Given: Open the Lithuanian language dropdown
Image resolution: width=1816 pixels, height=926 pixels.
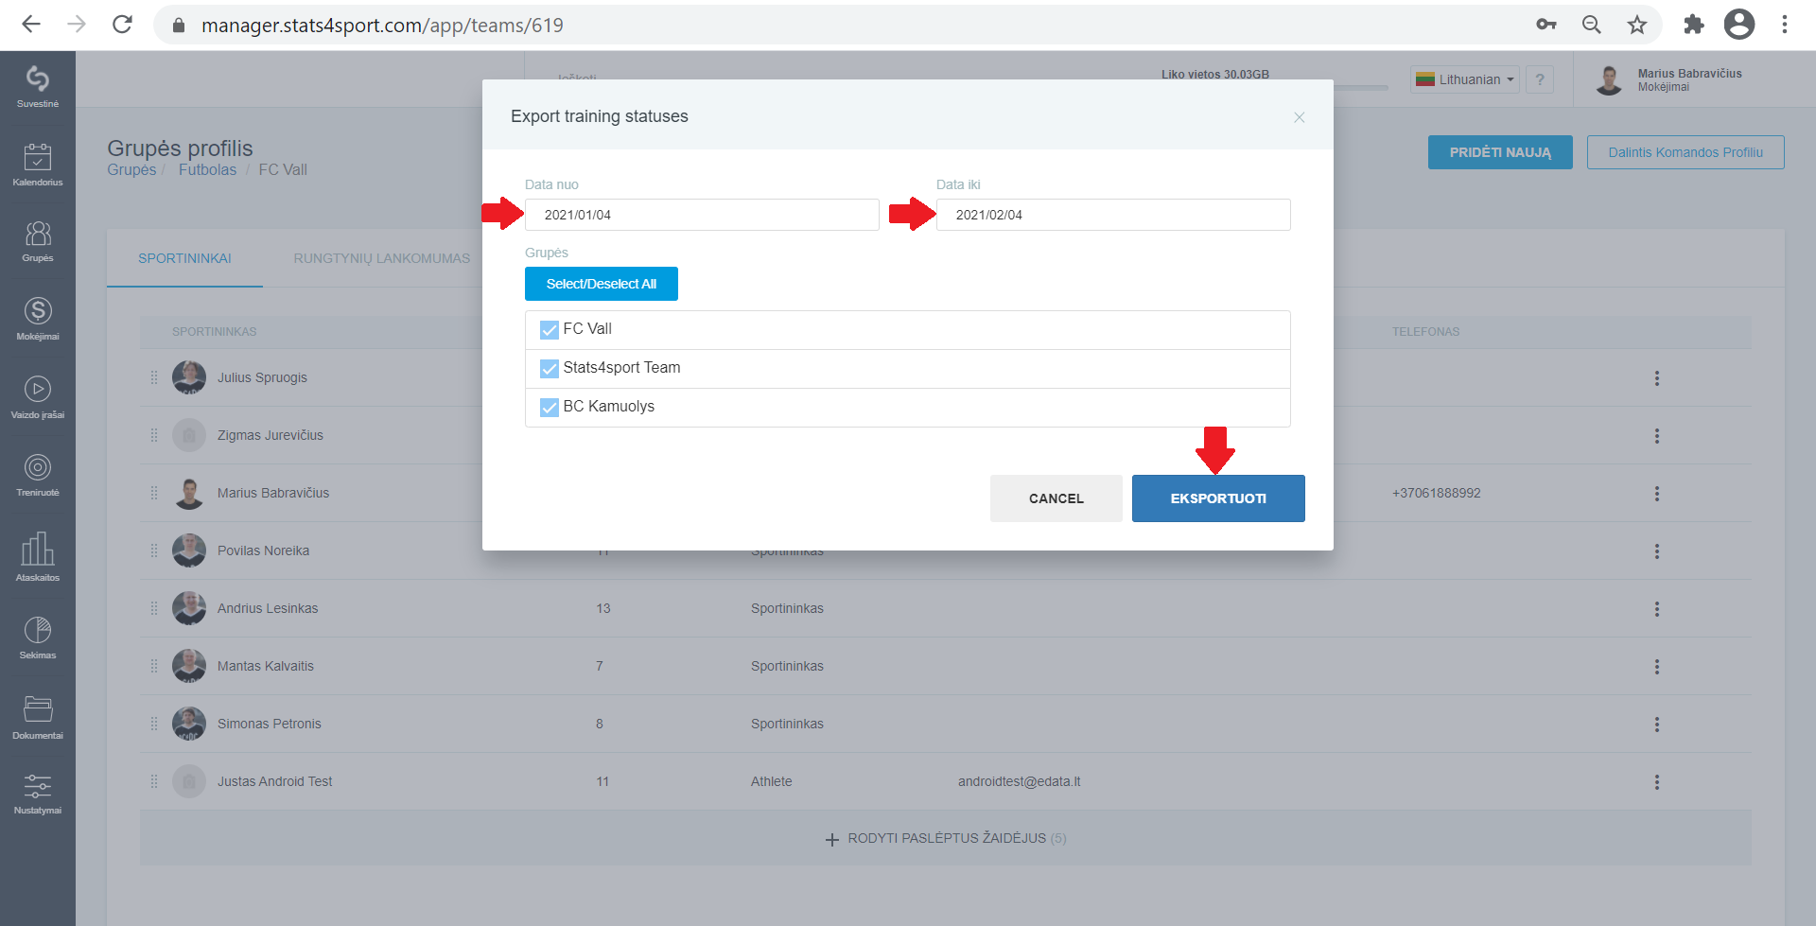Looking at the screenshot, I should click(1465, 79).
